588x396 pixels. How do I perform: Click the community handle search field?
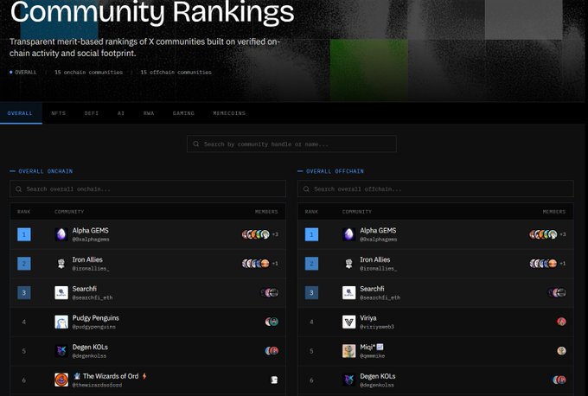[291, 144]
